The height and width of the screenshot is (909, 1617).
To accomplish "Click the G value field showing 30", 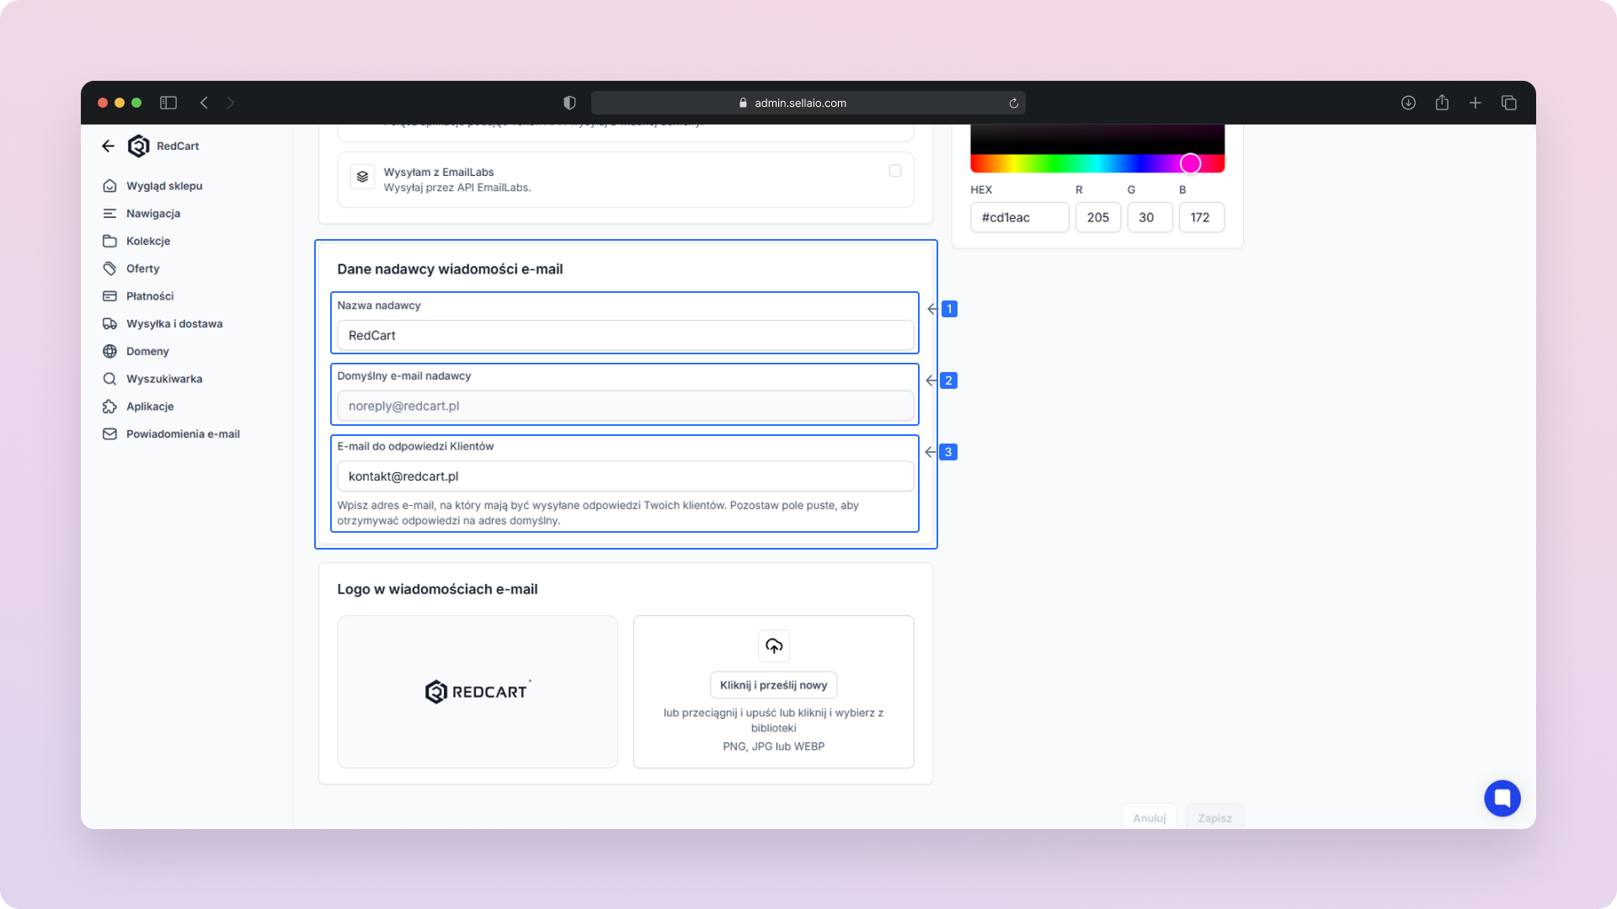I will coord(1150,217).
